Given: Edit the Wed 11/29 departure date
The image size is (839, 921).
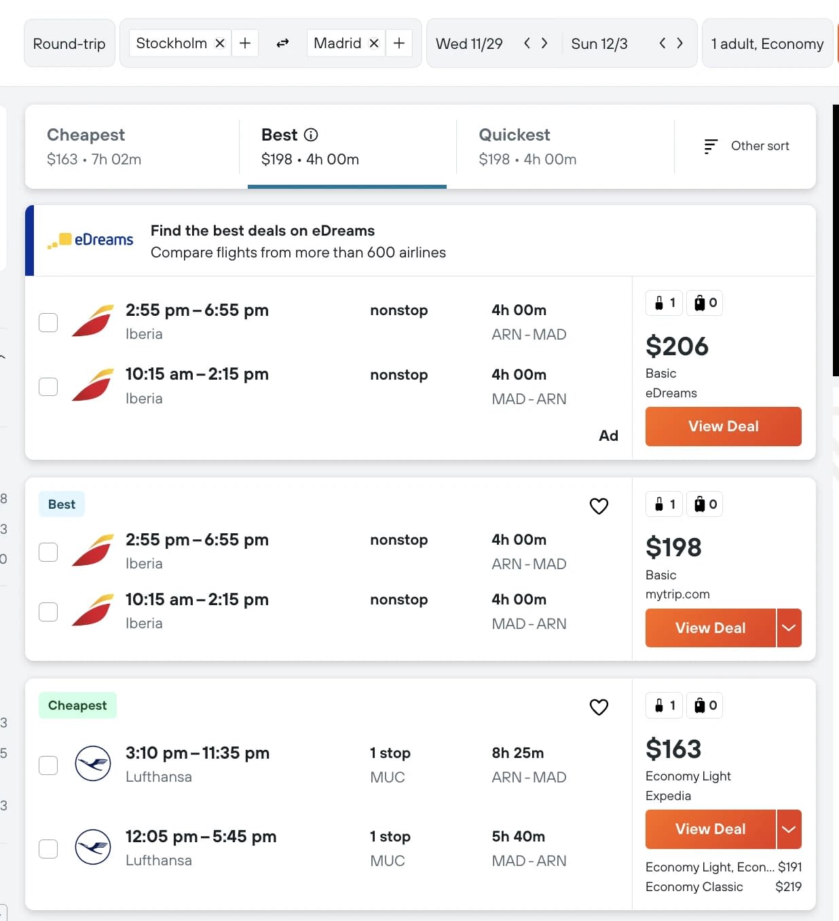Looking at the screenshot, I should (x=469, y=43).
